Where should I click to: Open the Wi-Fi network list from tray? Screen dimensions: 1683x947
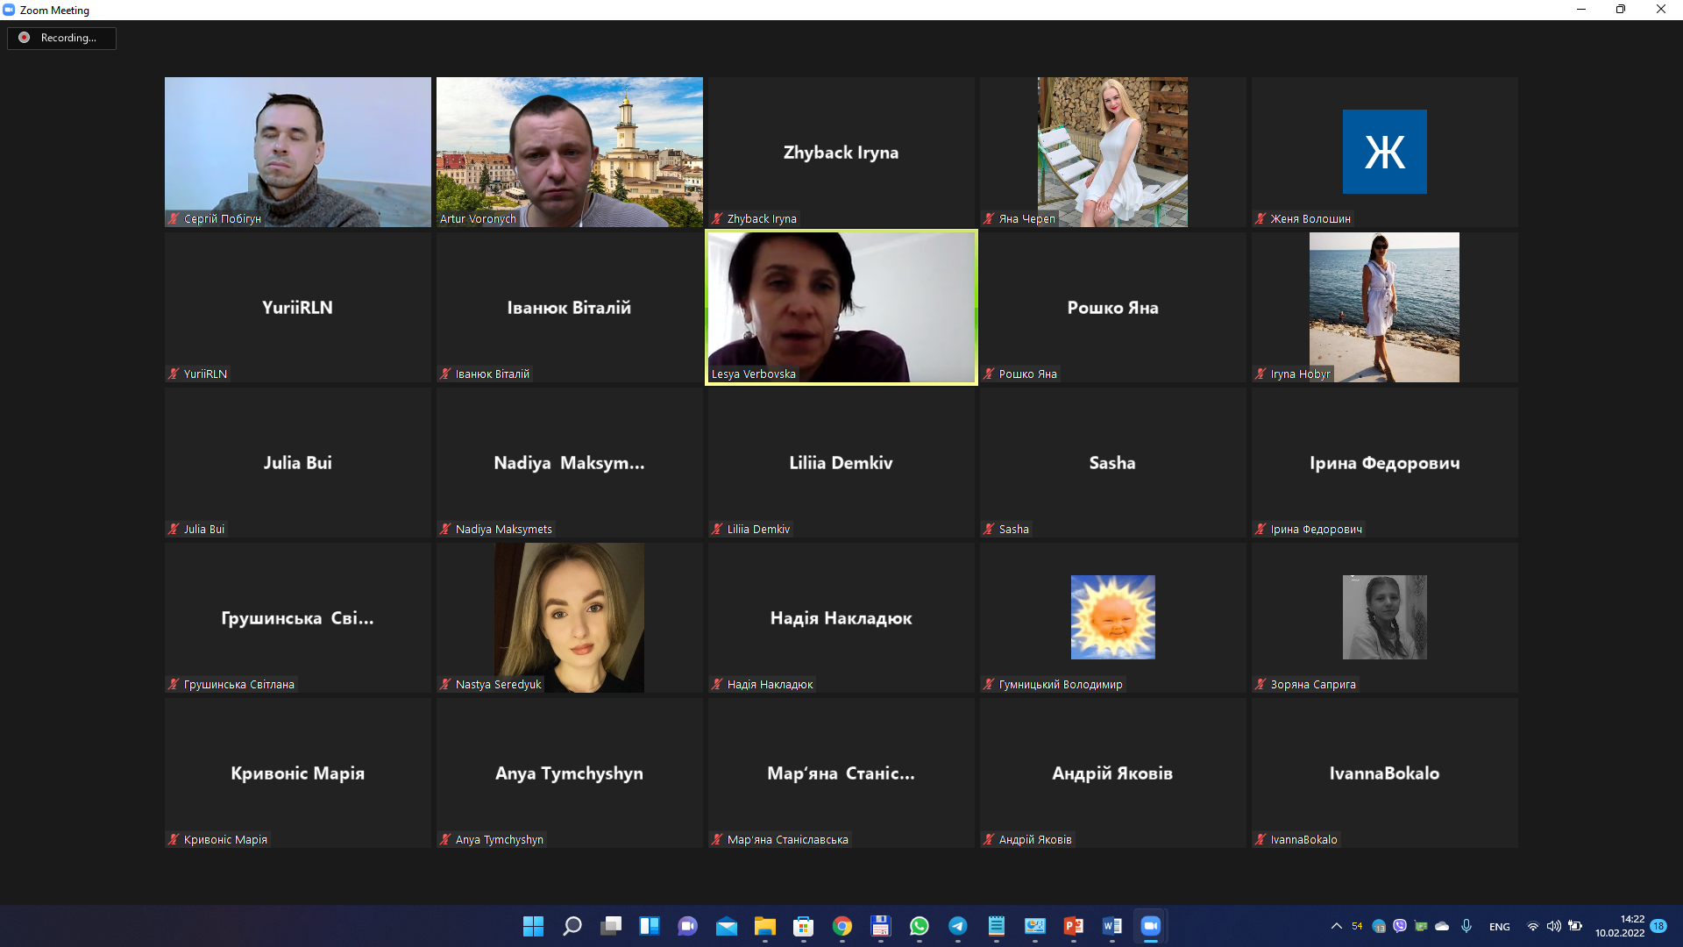[x=1532, y=926]
